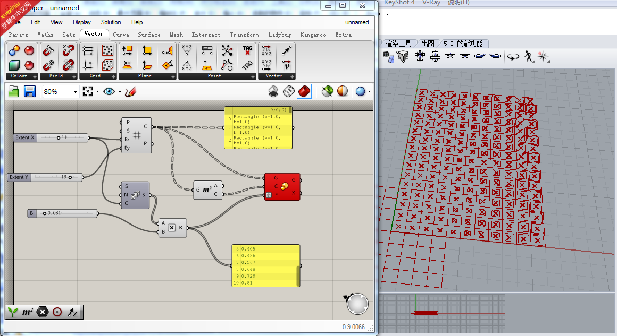Viewport: 617px width, 336px height.
Task: Open dropdown arrow beside zoom extents button
Action: coord(97,92)
